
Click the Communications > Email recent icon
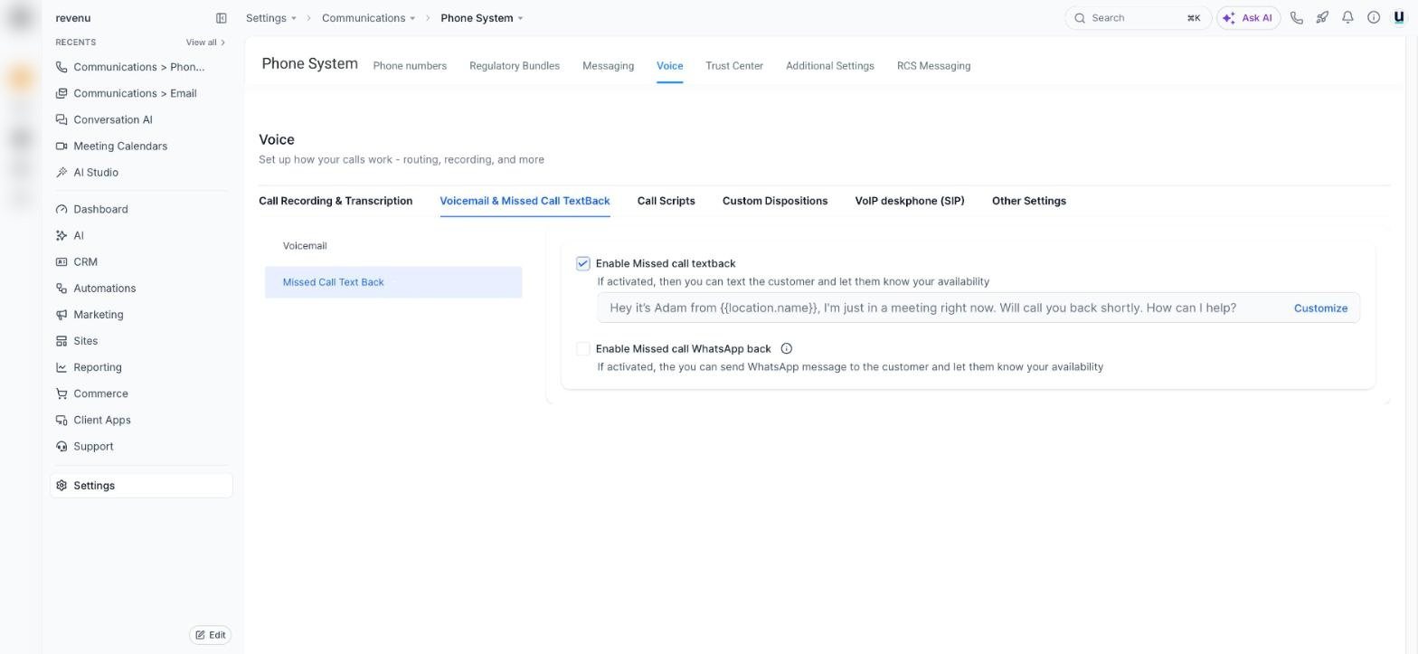61,93
